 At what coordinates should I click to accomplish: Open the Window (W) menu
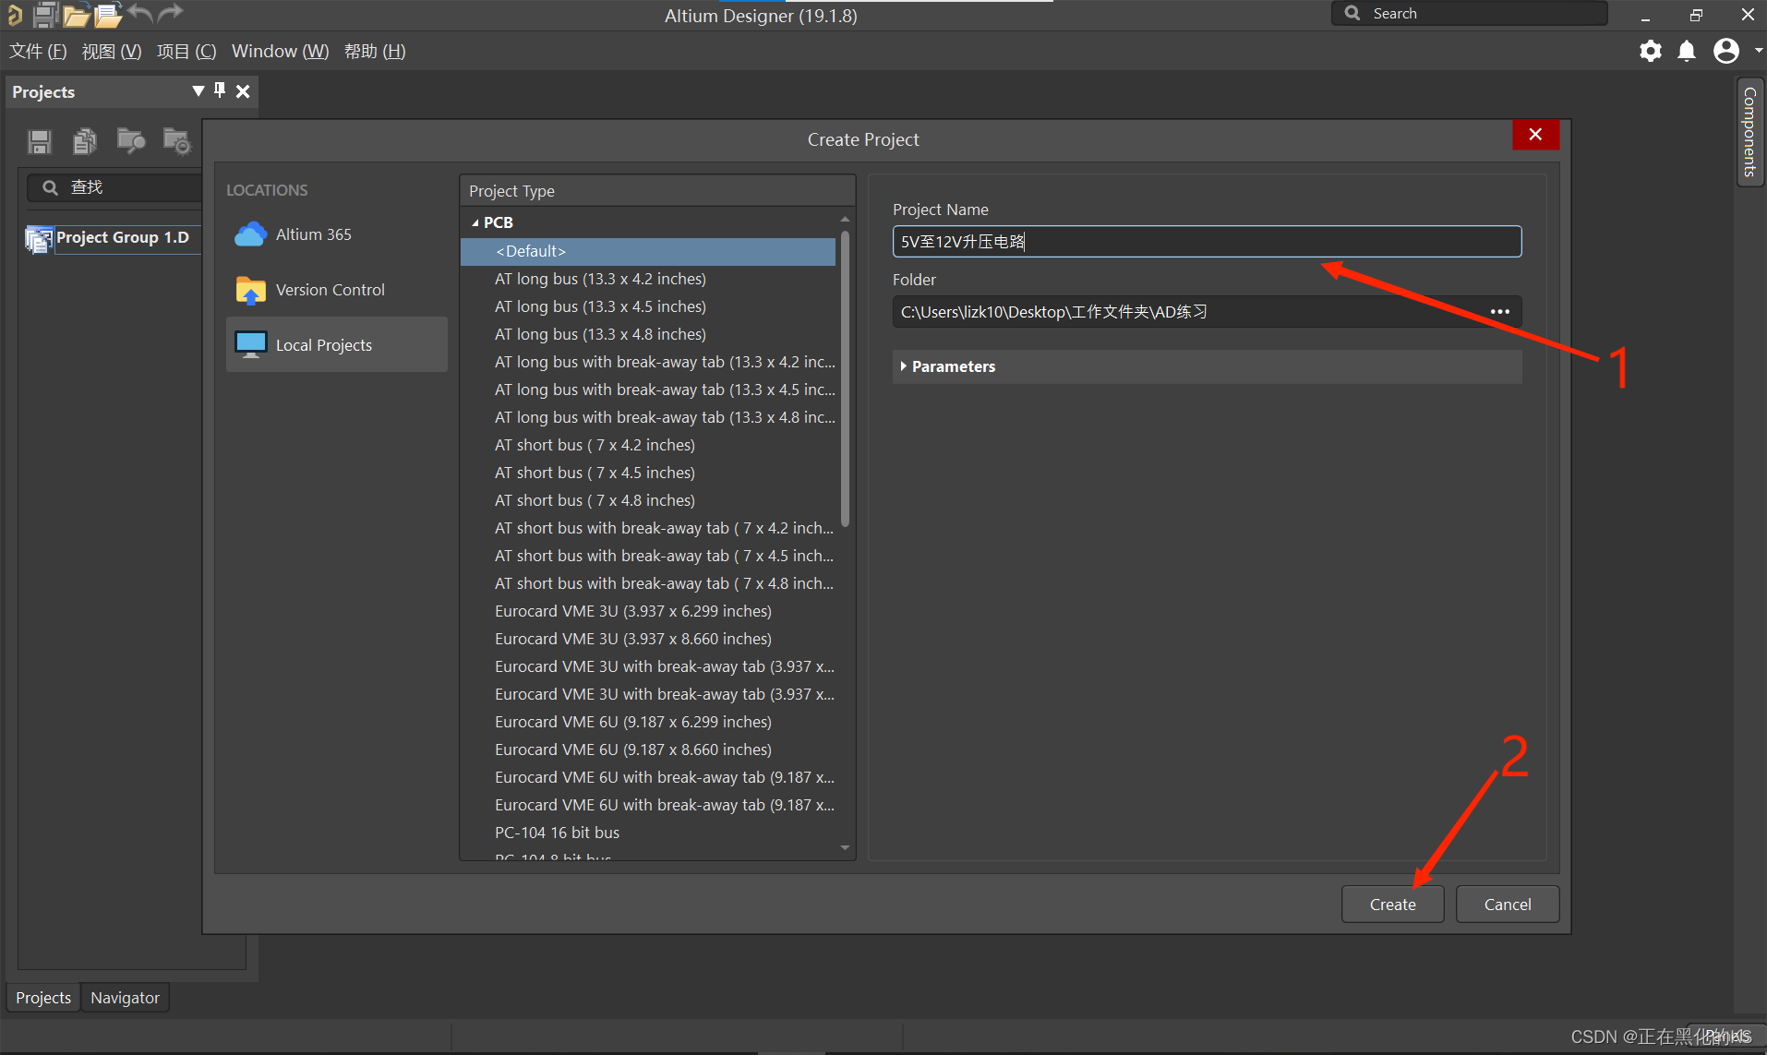[280, 52]
